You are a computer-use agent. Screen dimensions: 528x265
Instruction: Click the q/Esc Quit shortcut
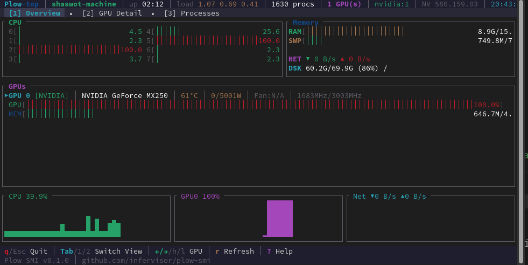click(x=26, y=251)
